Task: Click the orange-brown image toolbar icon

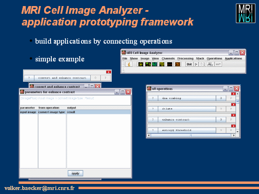Action: (x=178, y=64)
